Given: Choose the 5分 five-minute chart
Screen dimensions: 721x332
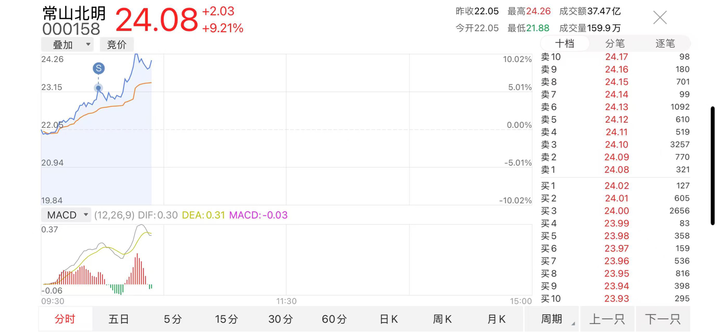Looking at the screenshot, I should coord(173,319).
